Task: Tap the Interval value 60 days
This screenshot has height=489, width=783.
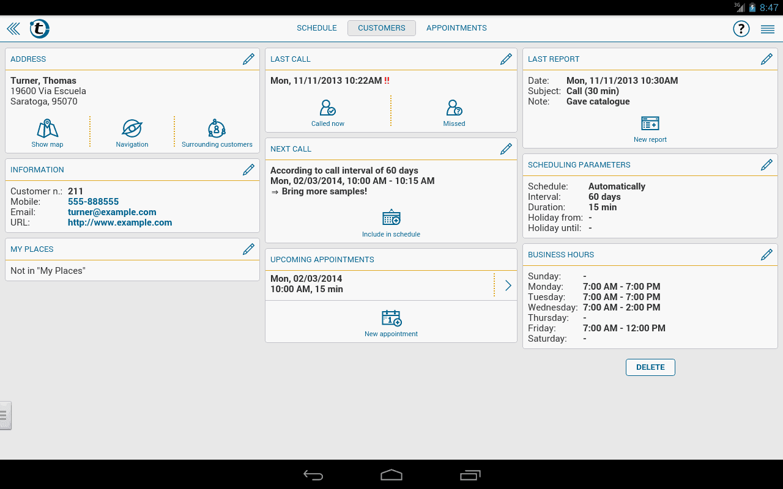Action: click(x=604, y=197)
